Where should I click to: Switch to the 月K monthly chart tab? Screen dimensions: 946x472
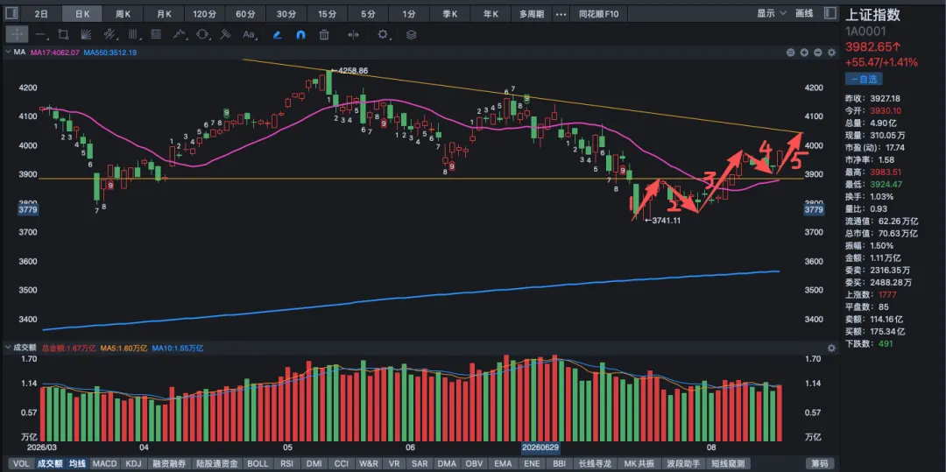[x=164, y=13]
